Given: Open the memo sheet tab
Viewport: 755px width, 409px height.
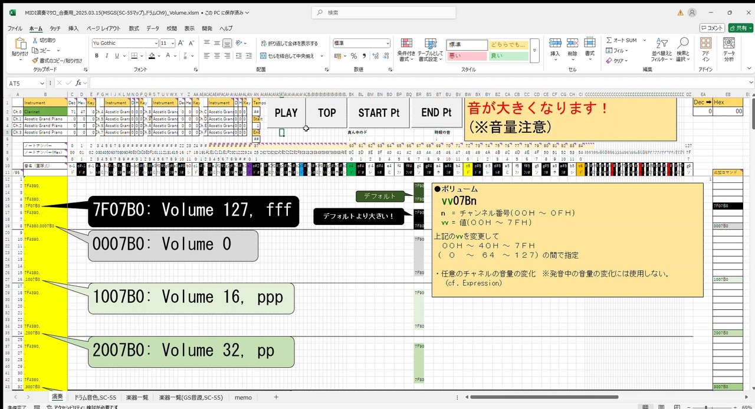Looking at the screenshot, I should pyautogui.click(x=243, y=397).
